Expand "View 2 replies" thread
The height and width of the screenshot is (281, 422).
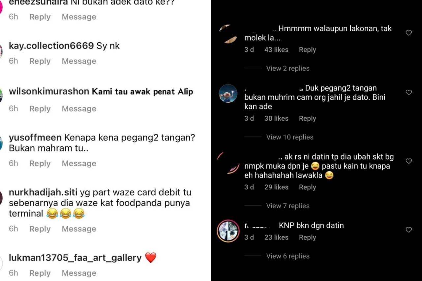[288, 68]
